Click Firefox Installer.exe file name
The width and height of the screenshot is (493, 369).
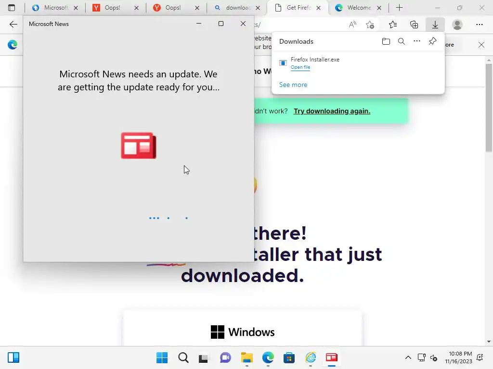315,59
